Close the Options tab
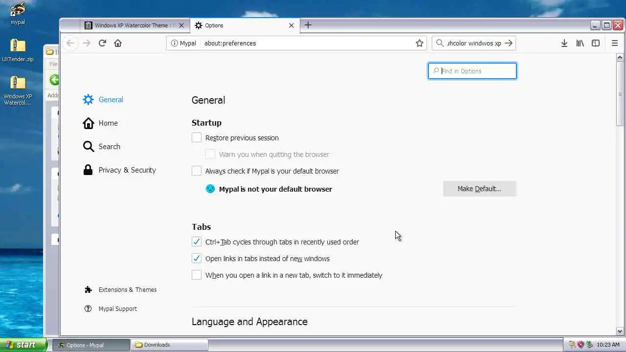The width and height of the screenshot is (626, 352). [x=291, y=25]
